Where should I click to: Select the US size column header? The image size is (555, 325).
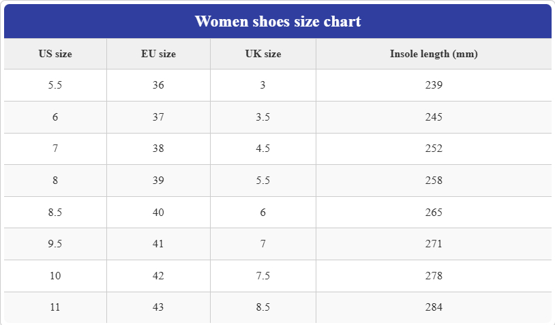coord(55,54)
